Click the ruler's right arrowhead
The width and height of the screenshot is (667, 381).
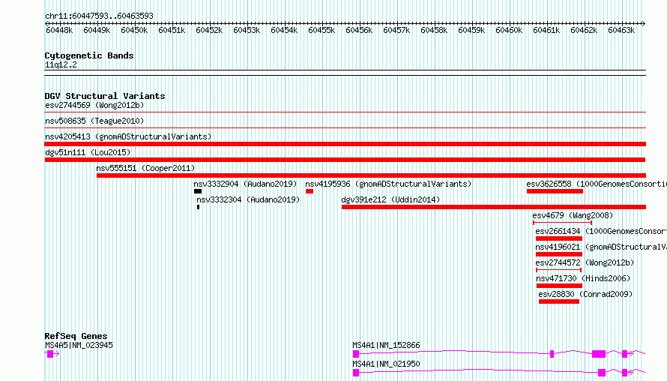pos(643,23)
